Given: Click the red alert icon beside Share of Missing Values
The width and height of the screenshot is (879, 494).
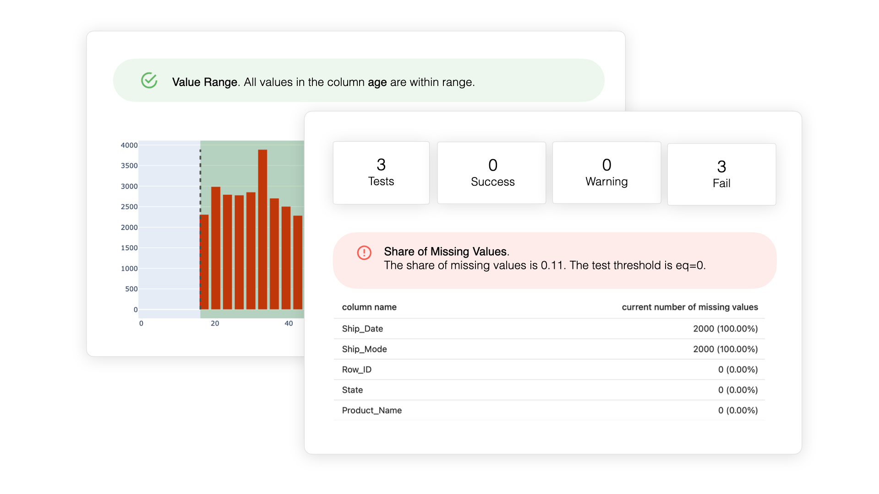Looking at the screenshot, I should click(364, 252).
